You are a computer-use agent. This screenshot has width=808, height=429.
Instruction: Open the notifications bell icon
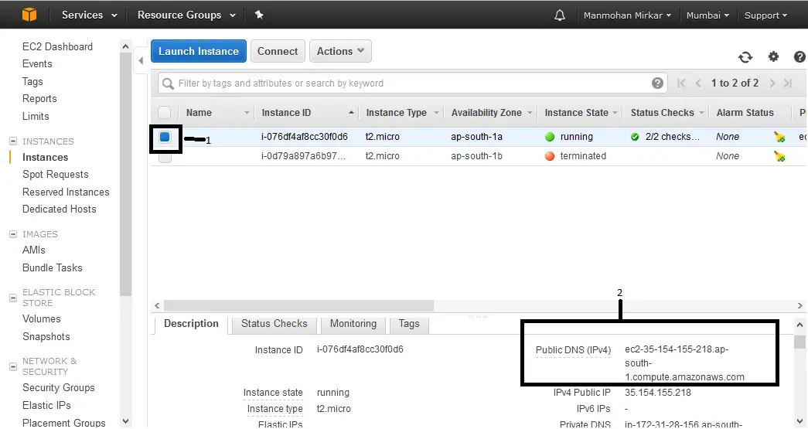click(560, 15)
